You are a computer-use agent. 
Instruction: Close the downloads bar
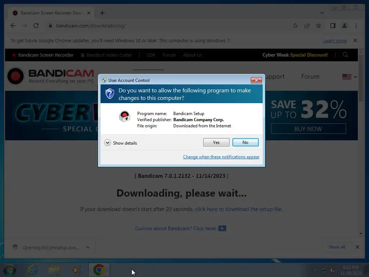(x=357, y=247)
